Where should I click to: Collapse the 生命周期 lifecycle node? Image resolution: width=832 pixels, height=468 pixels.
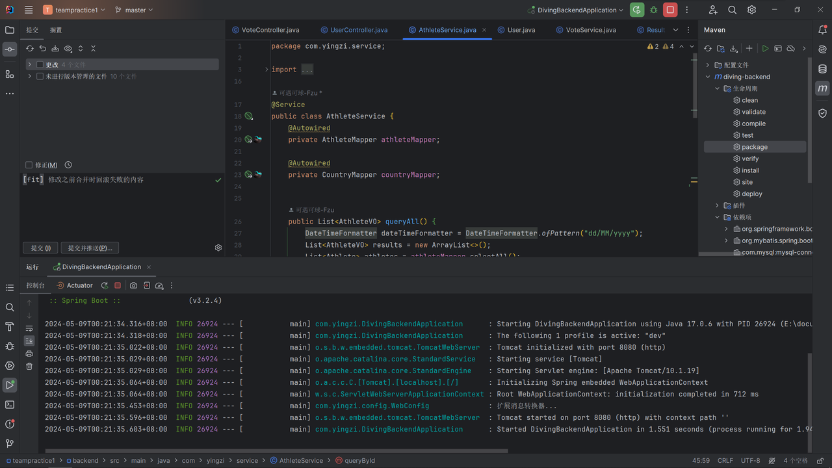point(718,88)
